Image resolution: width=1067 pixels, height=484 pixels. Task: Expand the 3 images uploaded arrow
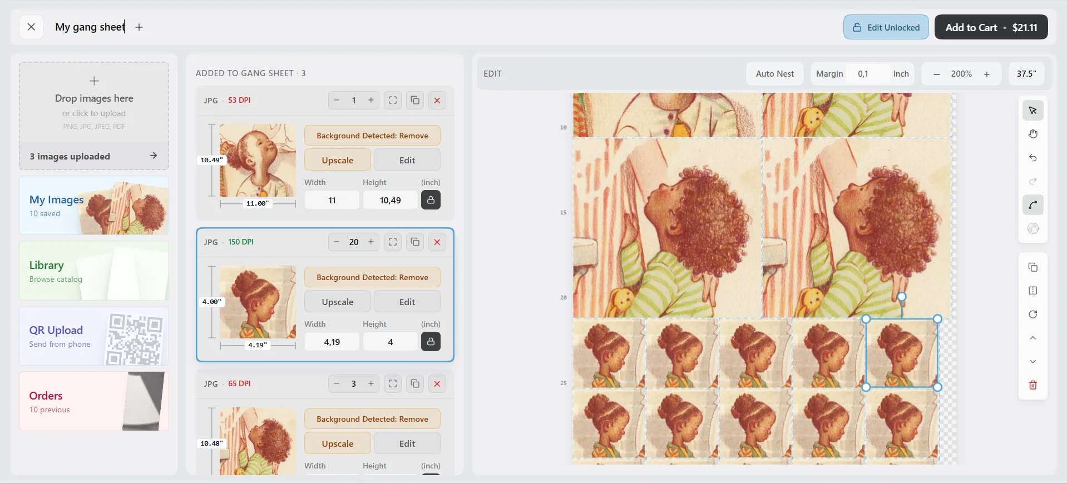(154, 156)
